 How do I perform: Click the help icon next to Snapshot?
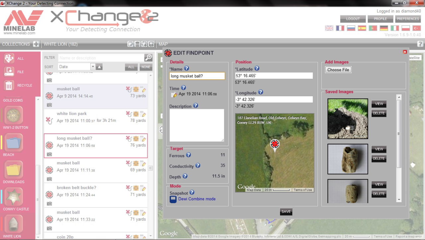point(192,193)
